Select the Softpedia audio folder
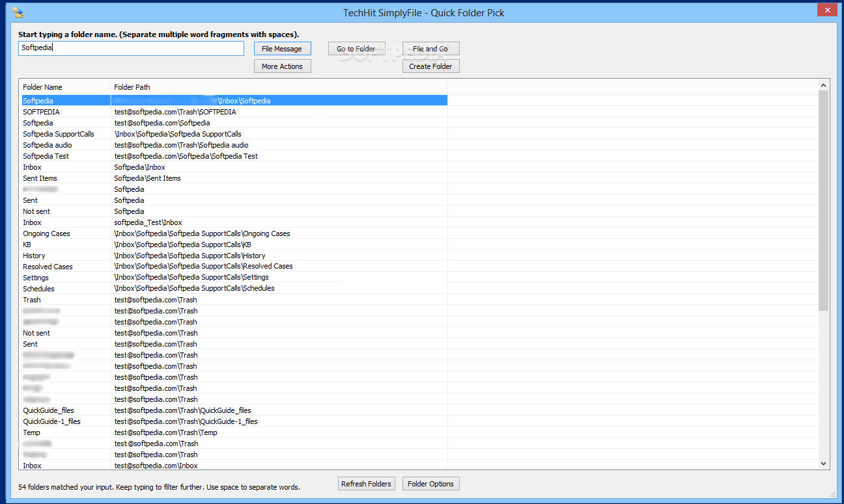 (234, 145)
